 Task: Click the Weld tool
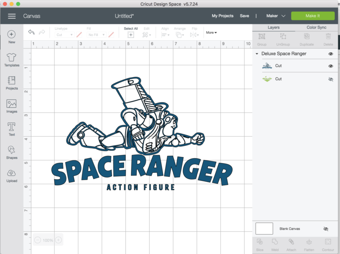click(x=275, y=245)
